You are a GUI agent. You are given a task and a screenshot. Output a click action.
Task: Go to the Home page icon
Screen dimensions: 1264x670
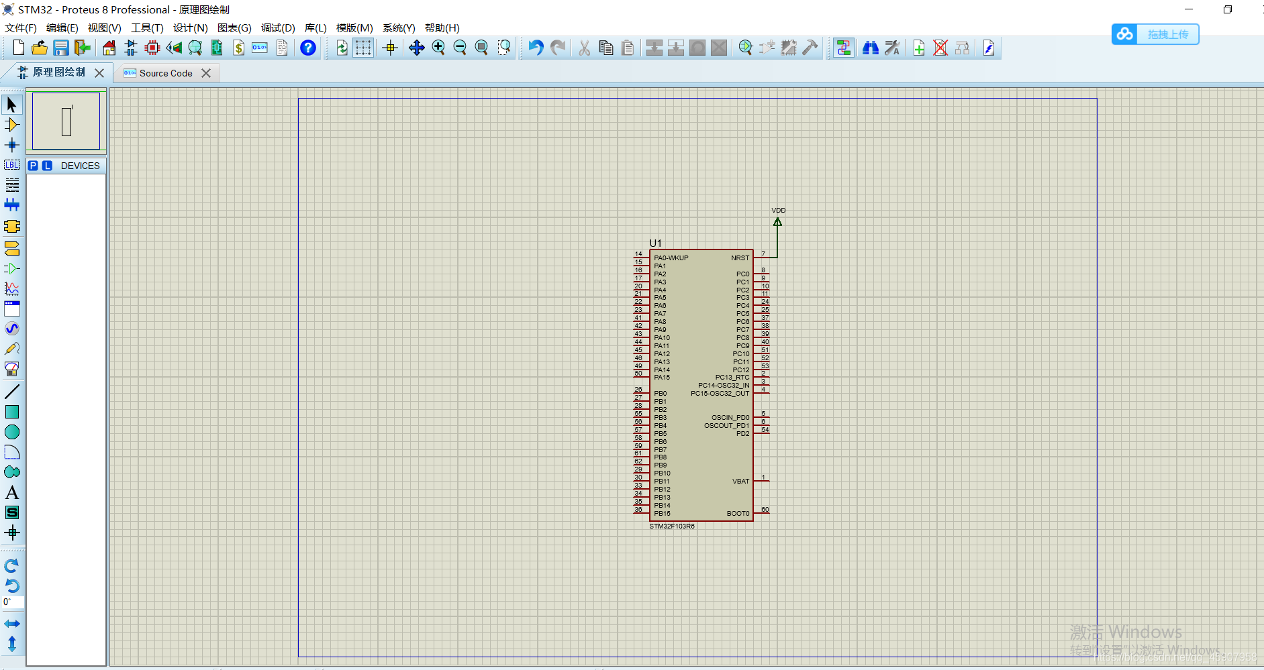pyautogui.click(x=109, y=48)
